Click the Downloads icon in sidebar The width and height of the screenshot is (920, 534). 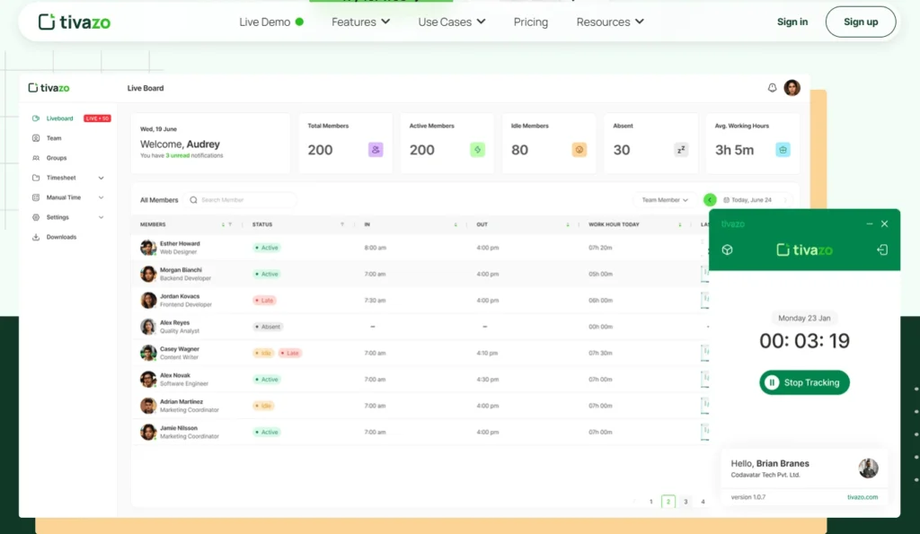click(36, 238)
